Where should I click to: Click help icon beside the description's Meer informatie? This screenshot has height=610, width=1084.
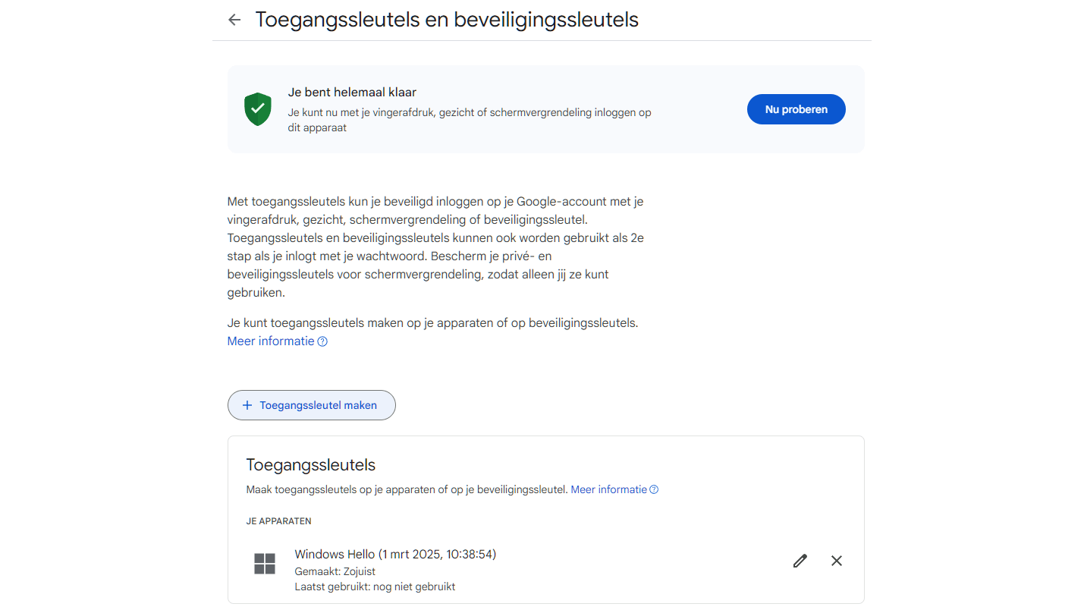[322, 341]
